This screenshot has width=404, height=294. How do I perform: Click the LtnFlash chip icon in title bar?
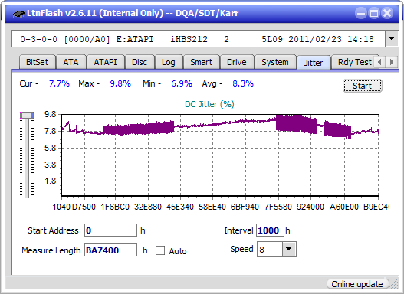[18, 13]
